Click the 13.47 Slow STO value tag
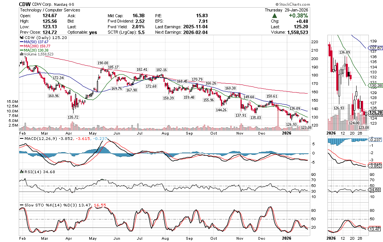 click(375, 229)
